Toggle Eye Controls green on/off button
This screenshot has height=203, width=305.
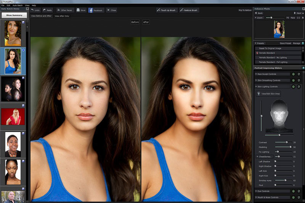(x=293, y=191)
